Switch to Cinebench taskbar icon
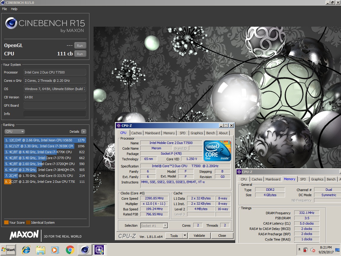 pos(85,250)
